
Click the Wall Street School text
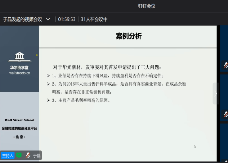(x=19, y=120)
